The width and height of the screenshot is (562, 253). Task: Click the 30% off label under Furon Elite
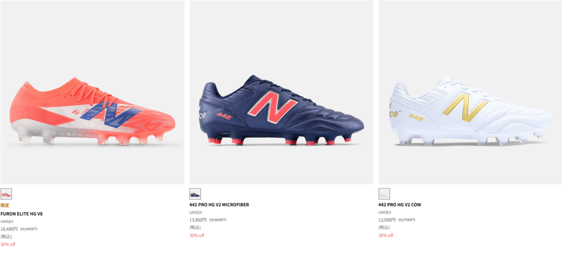[x=8, y=244]
